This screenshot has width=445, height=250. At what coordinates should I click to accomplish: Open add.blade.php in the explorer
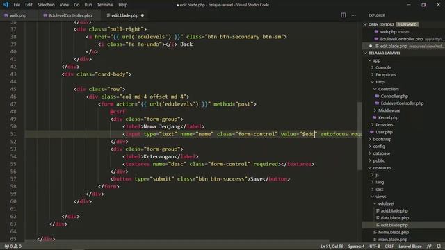[394, 210]
